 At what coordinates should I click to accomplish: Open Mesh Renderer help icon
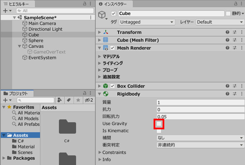click(x=227, y=48)
